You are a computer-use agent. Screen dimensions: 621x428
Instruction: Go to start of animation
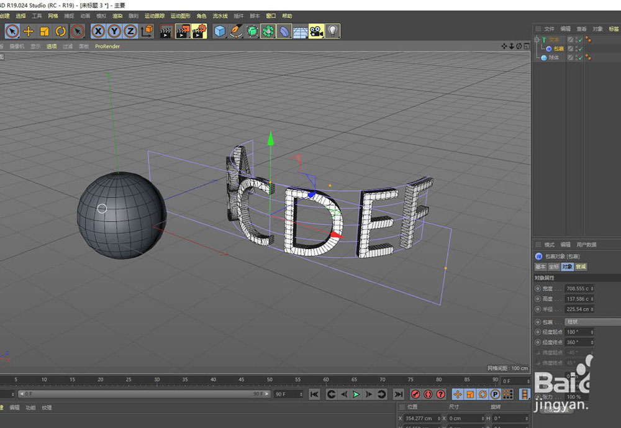coord(314,394)
